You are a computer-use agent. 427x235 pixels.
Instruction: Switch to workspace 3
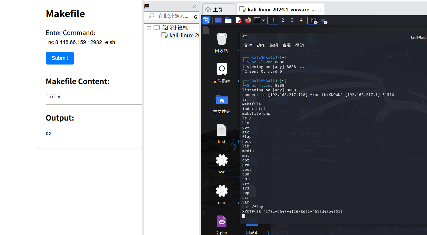tap(292, 20)
